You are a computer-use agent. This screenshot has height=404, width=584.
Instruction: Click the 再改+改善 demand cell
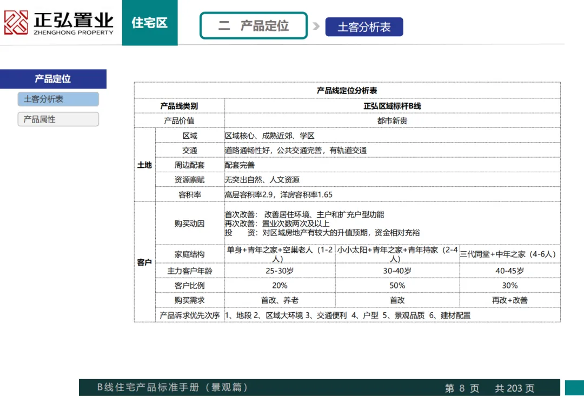(510, 300)
